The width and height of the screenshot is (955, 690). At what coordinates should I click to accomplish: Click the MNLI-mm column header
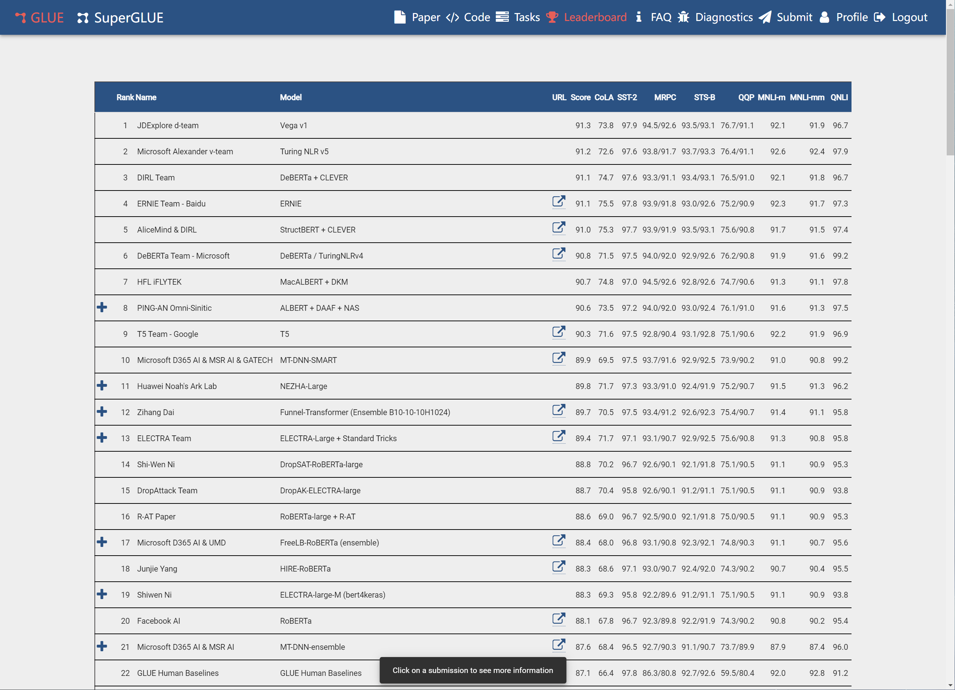pos(807,97)
